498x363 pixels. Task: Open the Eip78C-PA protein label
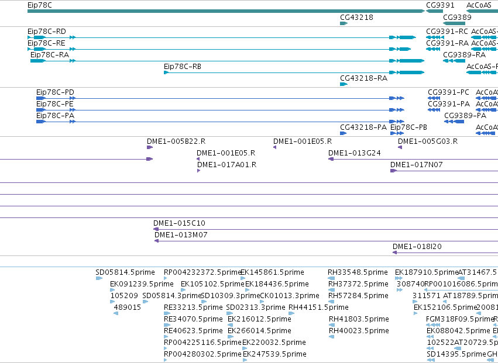pos(55,116)
